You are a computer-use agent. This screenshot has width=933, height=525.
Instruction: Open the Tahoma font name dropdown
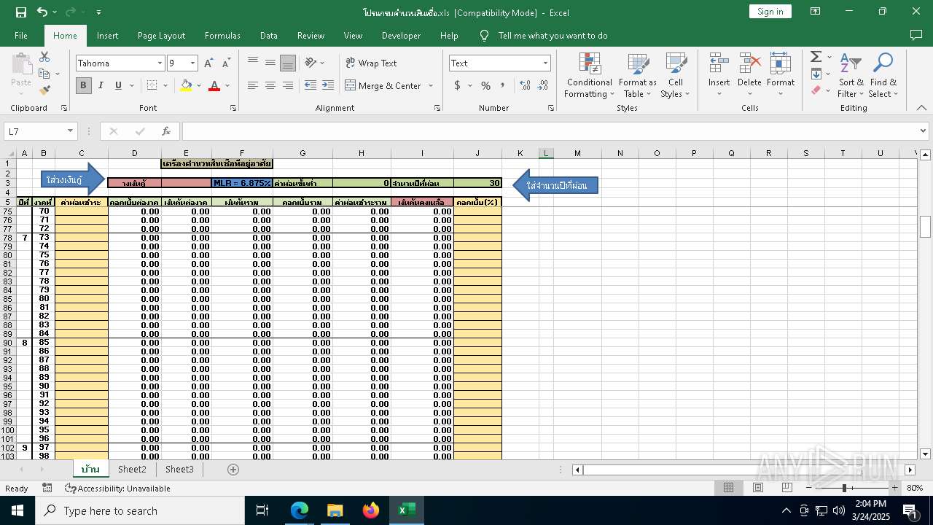point(160,63)
